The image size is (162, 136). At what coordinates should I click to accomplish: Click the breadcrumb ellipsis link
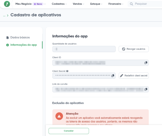[4, 15]
